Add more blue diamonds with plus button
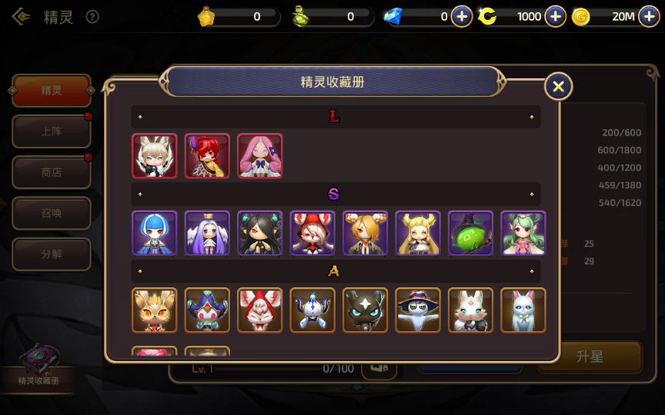The height and width of the screenshot is (415, 665). point(462,16)
